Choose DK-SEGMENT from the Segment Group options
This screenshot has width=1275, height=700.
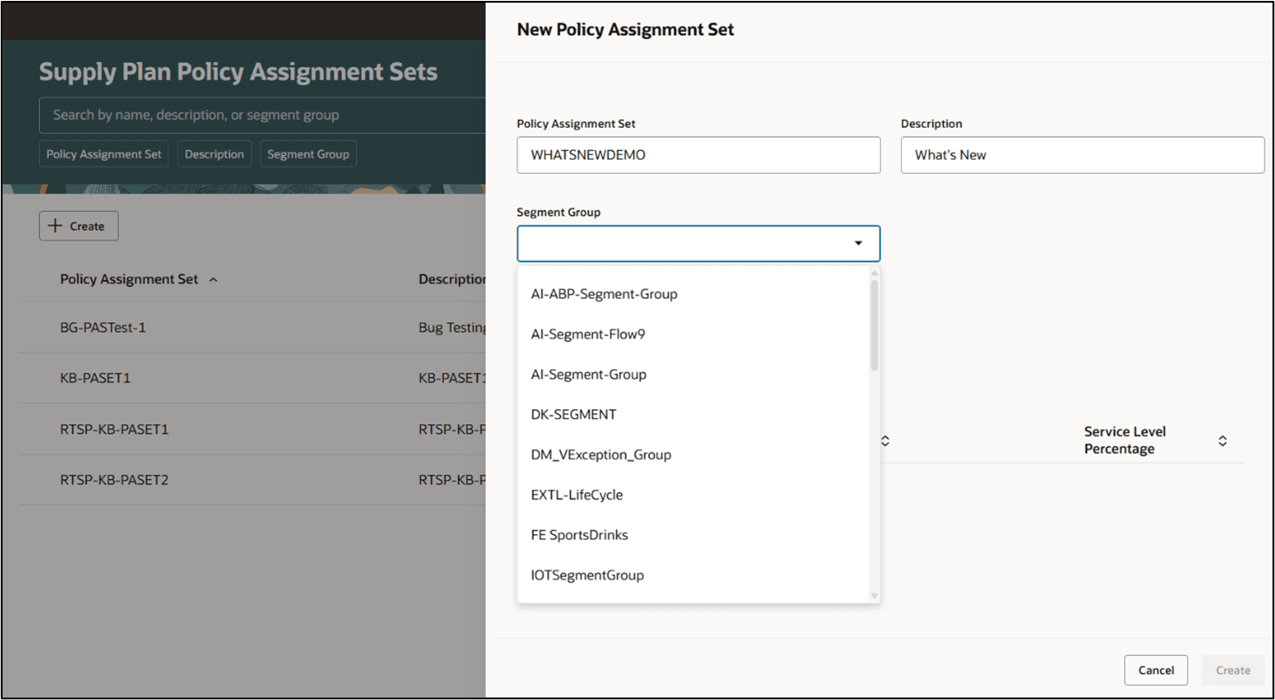tap(575, 413)
